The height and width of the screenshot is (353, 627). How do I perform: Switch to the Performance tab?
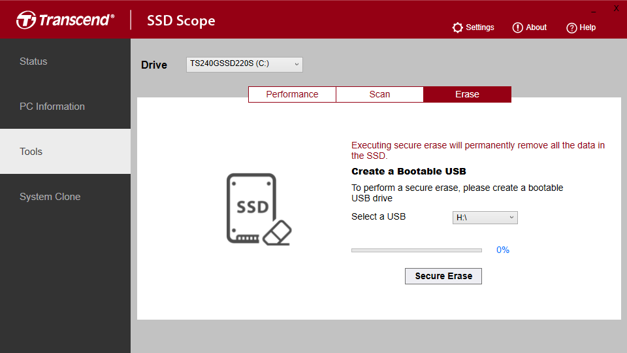[x=292, y=94]
